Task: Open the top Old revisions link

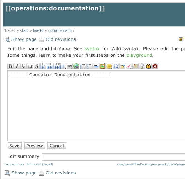Action: tap(61, 39)
